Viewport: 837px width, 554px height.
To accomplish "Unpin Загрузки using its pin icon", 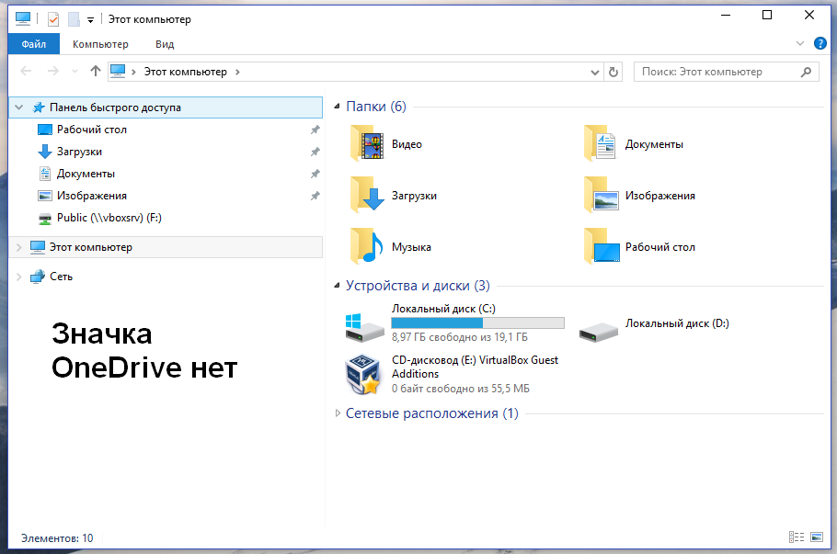I will 315,152.
